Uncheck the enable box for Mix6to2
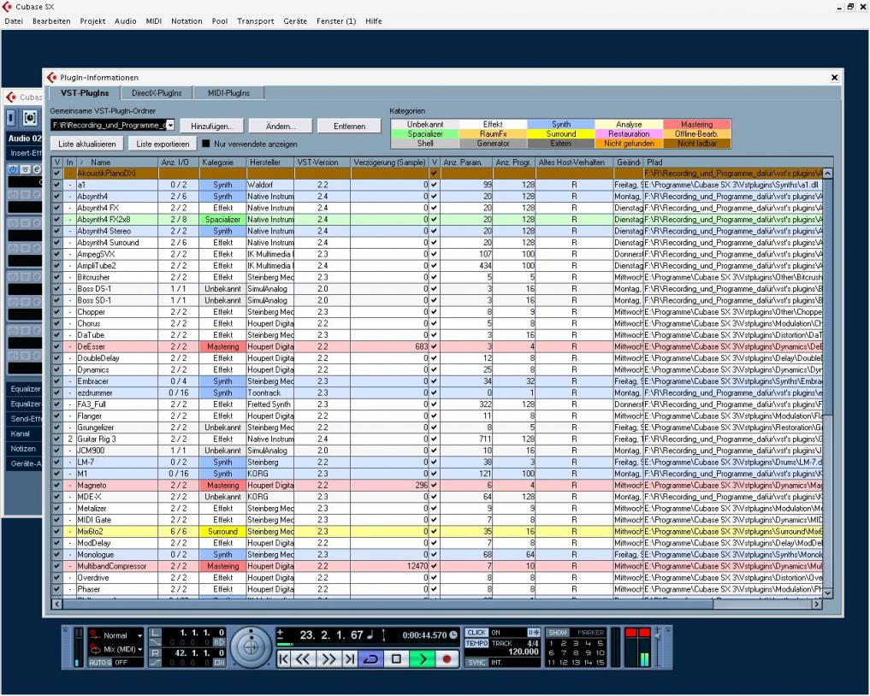This screenshot has height=696, width=870. 57,531
